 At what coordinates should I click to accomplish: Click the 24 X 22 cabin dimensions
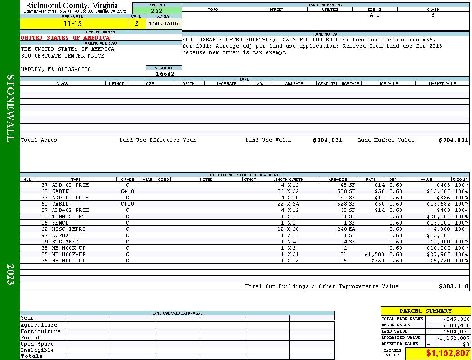coord(288,192)
